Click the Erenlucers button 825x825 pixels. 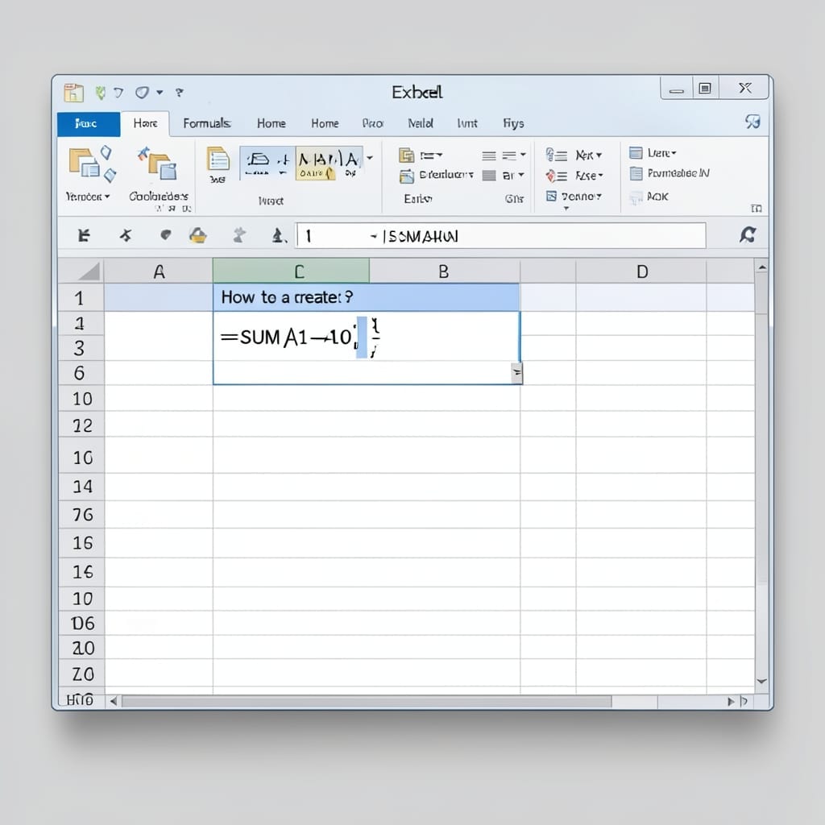[436, 175]
